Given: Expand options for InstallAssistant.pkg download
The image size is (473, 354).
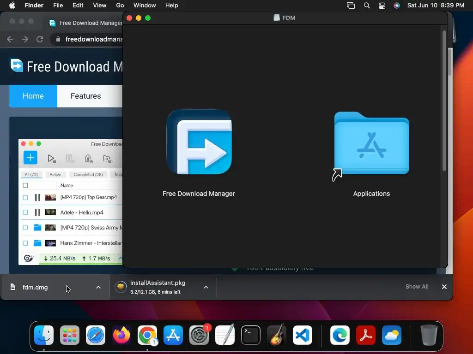Looking at the screenshot, I should tap(206, 288).
